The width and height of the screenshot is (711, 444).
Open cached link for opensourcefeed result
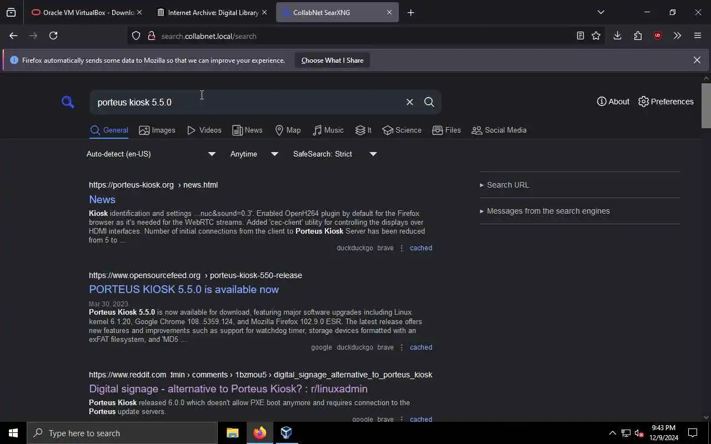coord(420,347)
